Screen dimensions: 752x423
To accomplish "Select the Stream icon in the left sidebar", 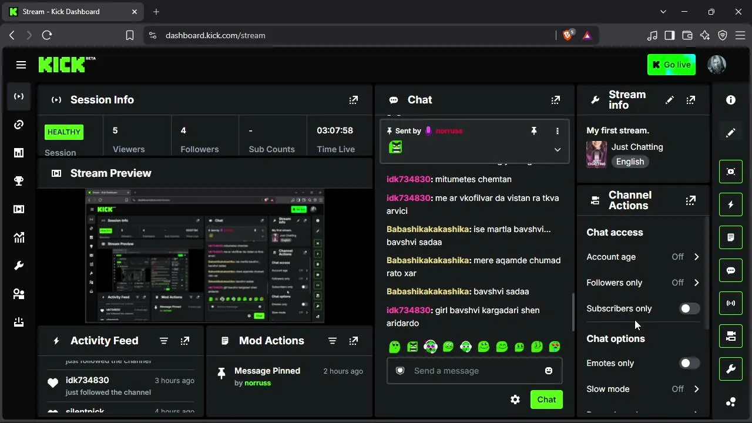I will [x=19, y=96].
